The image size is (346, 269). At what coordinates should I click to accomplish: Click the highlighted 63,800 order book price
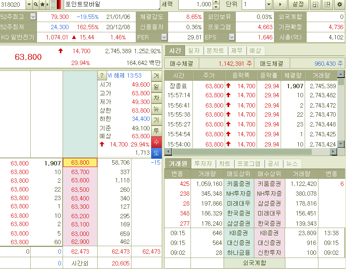pos(80,163)
